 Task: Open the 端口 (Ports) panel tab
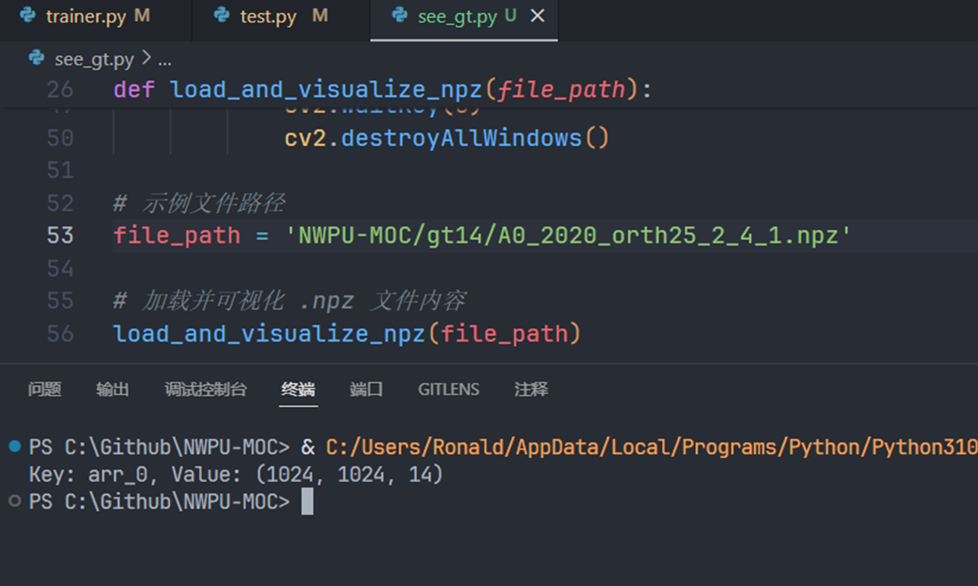click(366, 389)
